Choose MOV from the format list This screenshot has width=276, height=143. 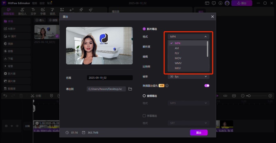coord(178,58)
